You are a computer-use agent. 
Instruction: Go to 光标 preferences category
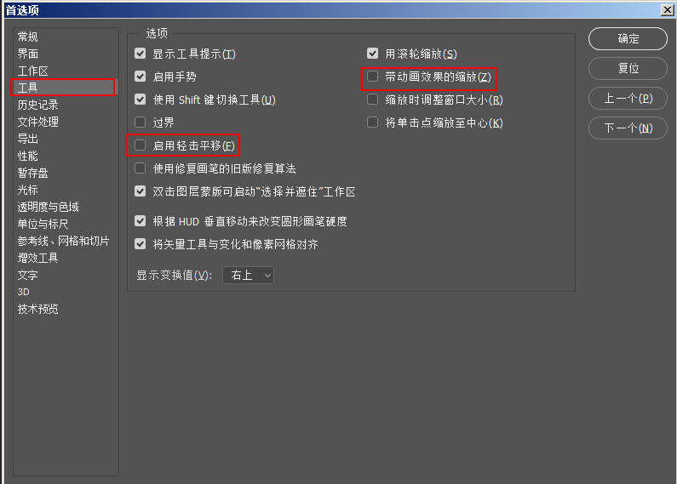[x=27, y=190]
